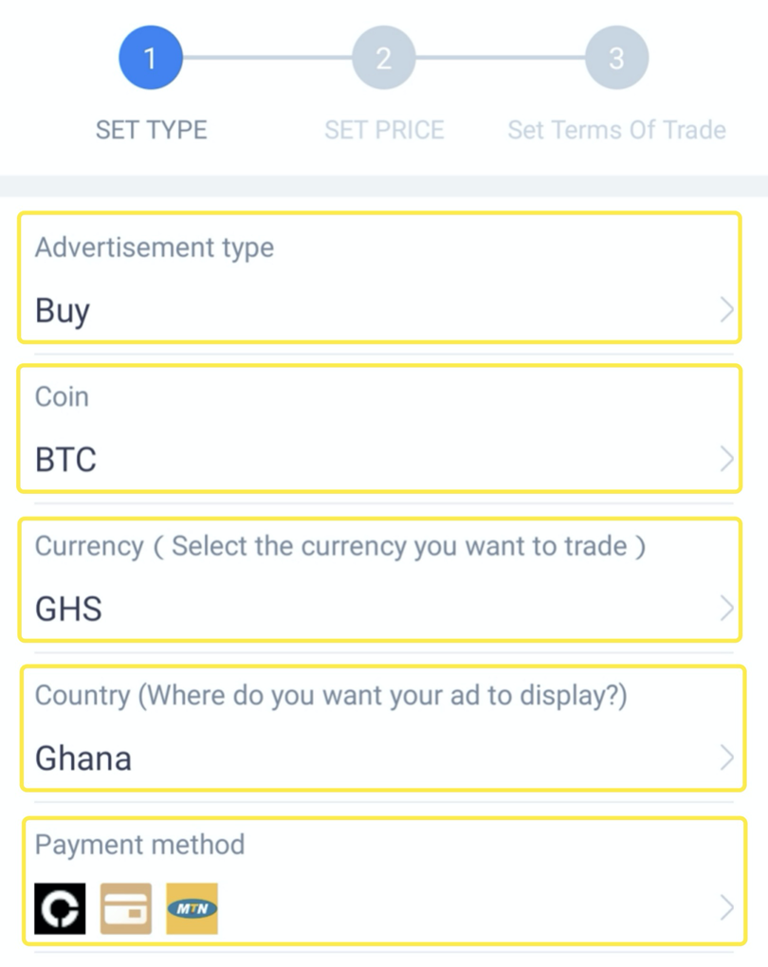Select the black circular payment method icon
Screen dimensions: 768x967
(60, 908)
